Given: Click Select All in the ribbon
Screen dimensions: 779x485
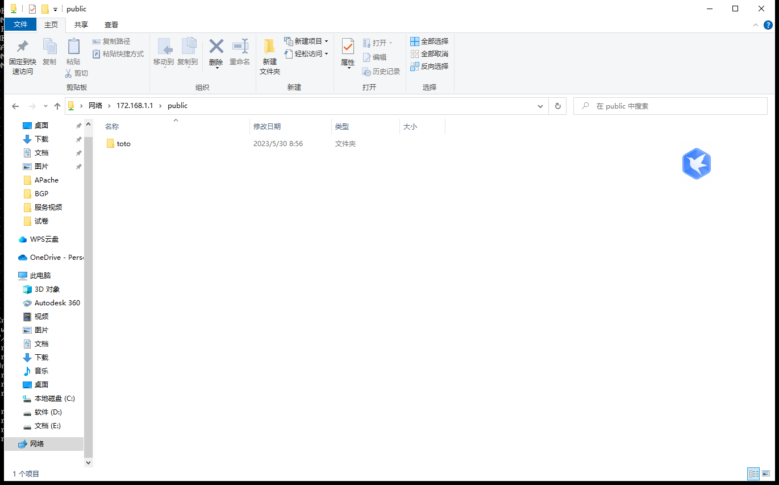Looking at the screenshot, I should [430, 42].
